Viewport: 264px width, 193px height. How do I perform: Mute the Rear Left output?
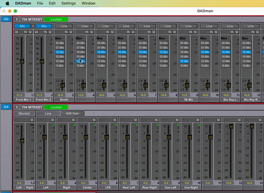[136, 120]
